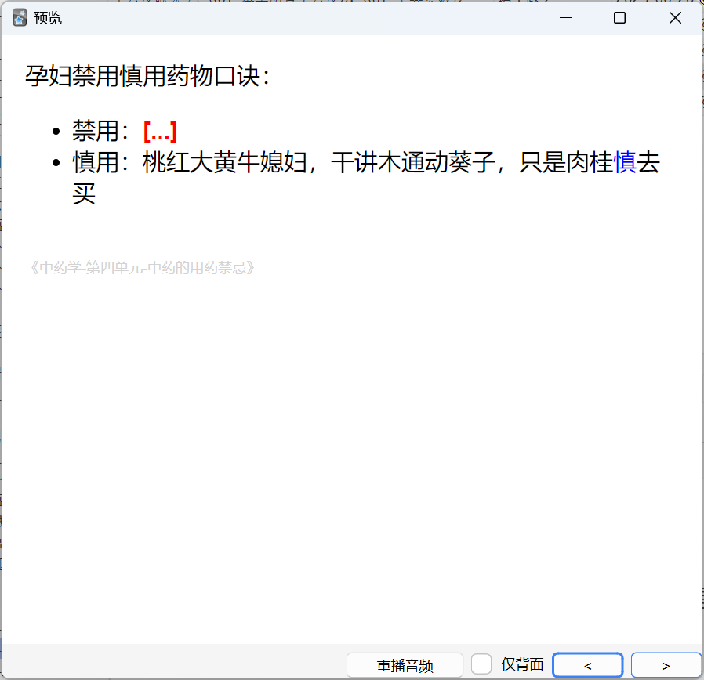The height and width of the screenshot is (680, 704).
Task: Reveal the red [...] cloze deletion
Action: [160, 132]
